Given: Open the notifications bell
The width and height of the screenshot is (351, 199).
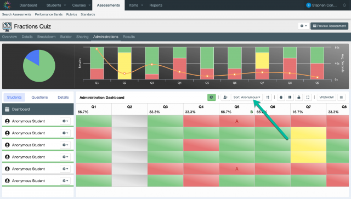Looking at the screenshot, I should 344,5.
